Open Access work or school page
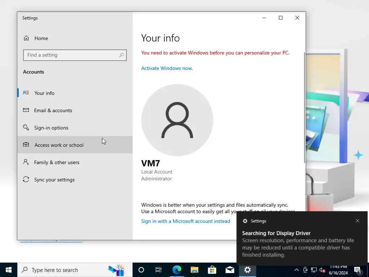369x277 pixels. (75, 145)
